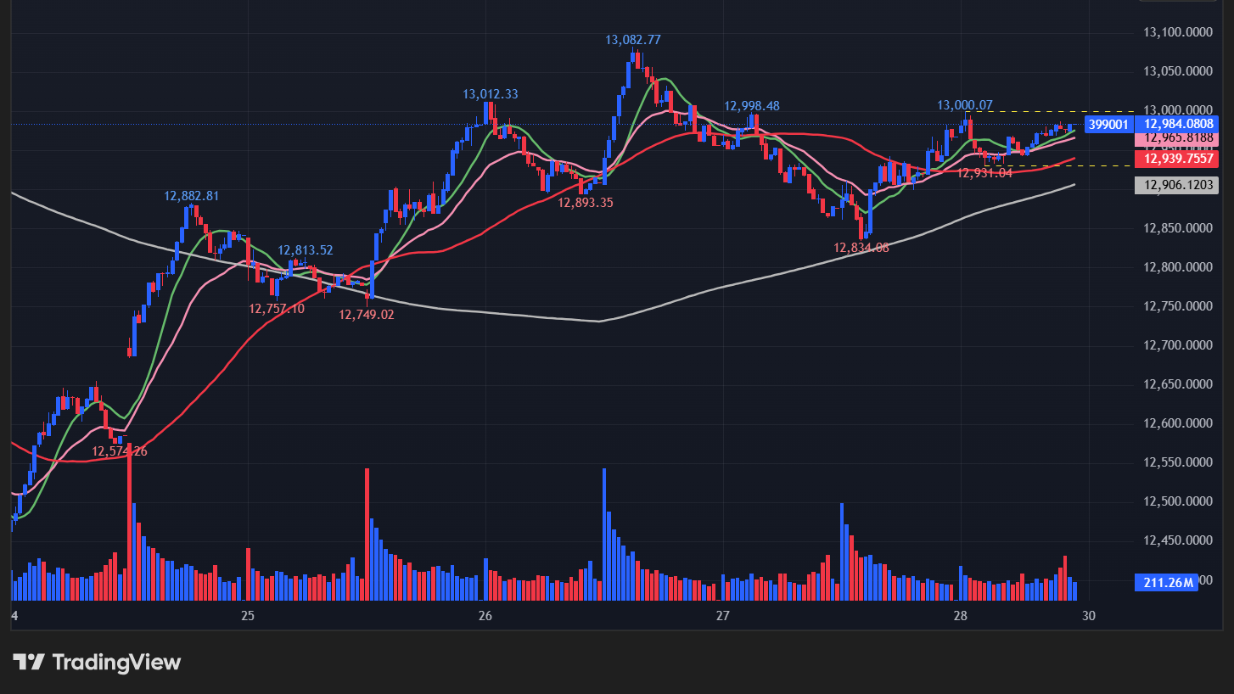The width and height of the screenshot is (1234, 694).
Task: Click the 12,749.02 low price marker
Action: pyautogui.click(x=366, y=314)
